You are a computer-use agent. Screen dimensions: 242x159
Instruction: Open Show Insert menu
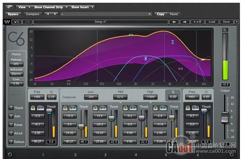tap(82, 7)
